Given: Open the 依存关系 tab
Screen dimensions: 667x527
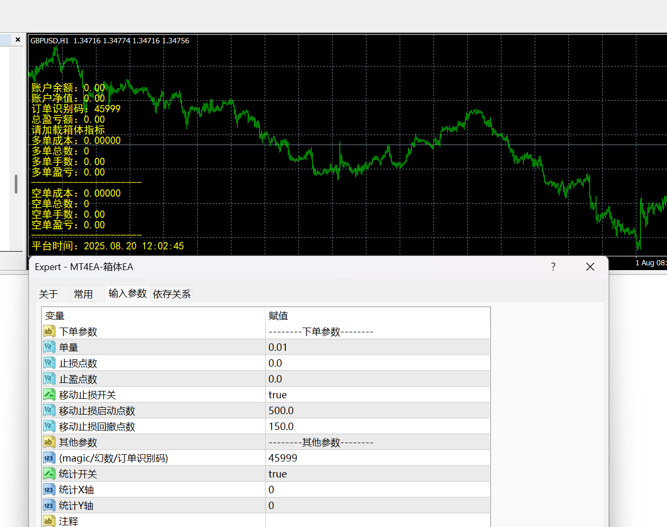Looking at the screenshot, I should (x=172, y=294).
